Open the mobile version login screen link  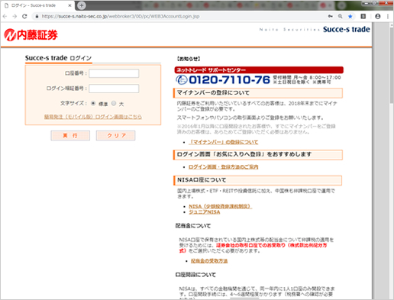pos(93,117)
